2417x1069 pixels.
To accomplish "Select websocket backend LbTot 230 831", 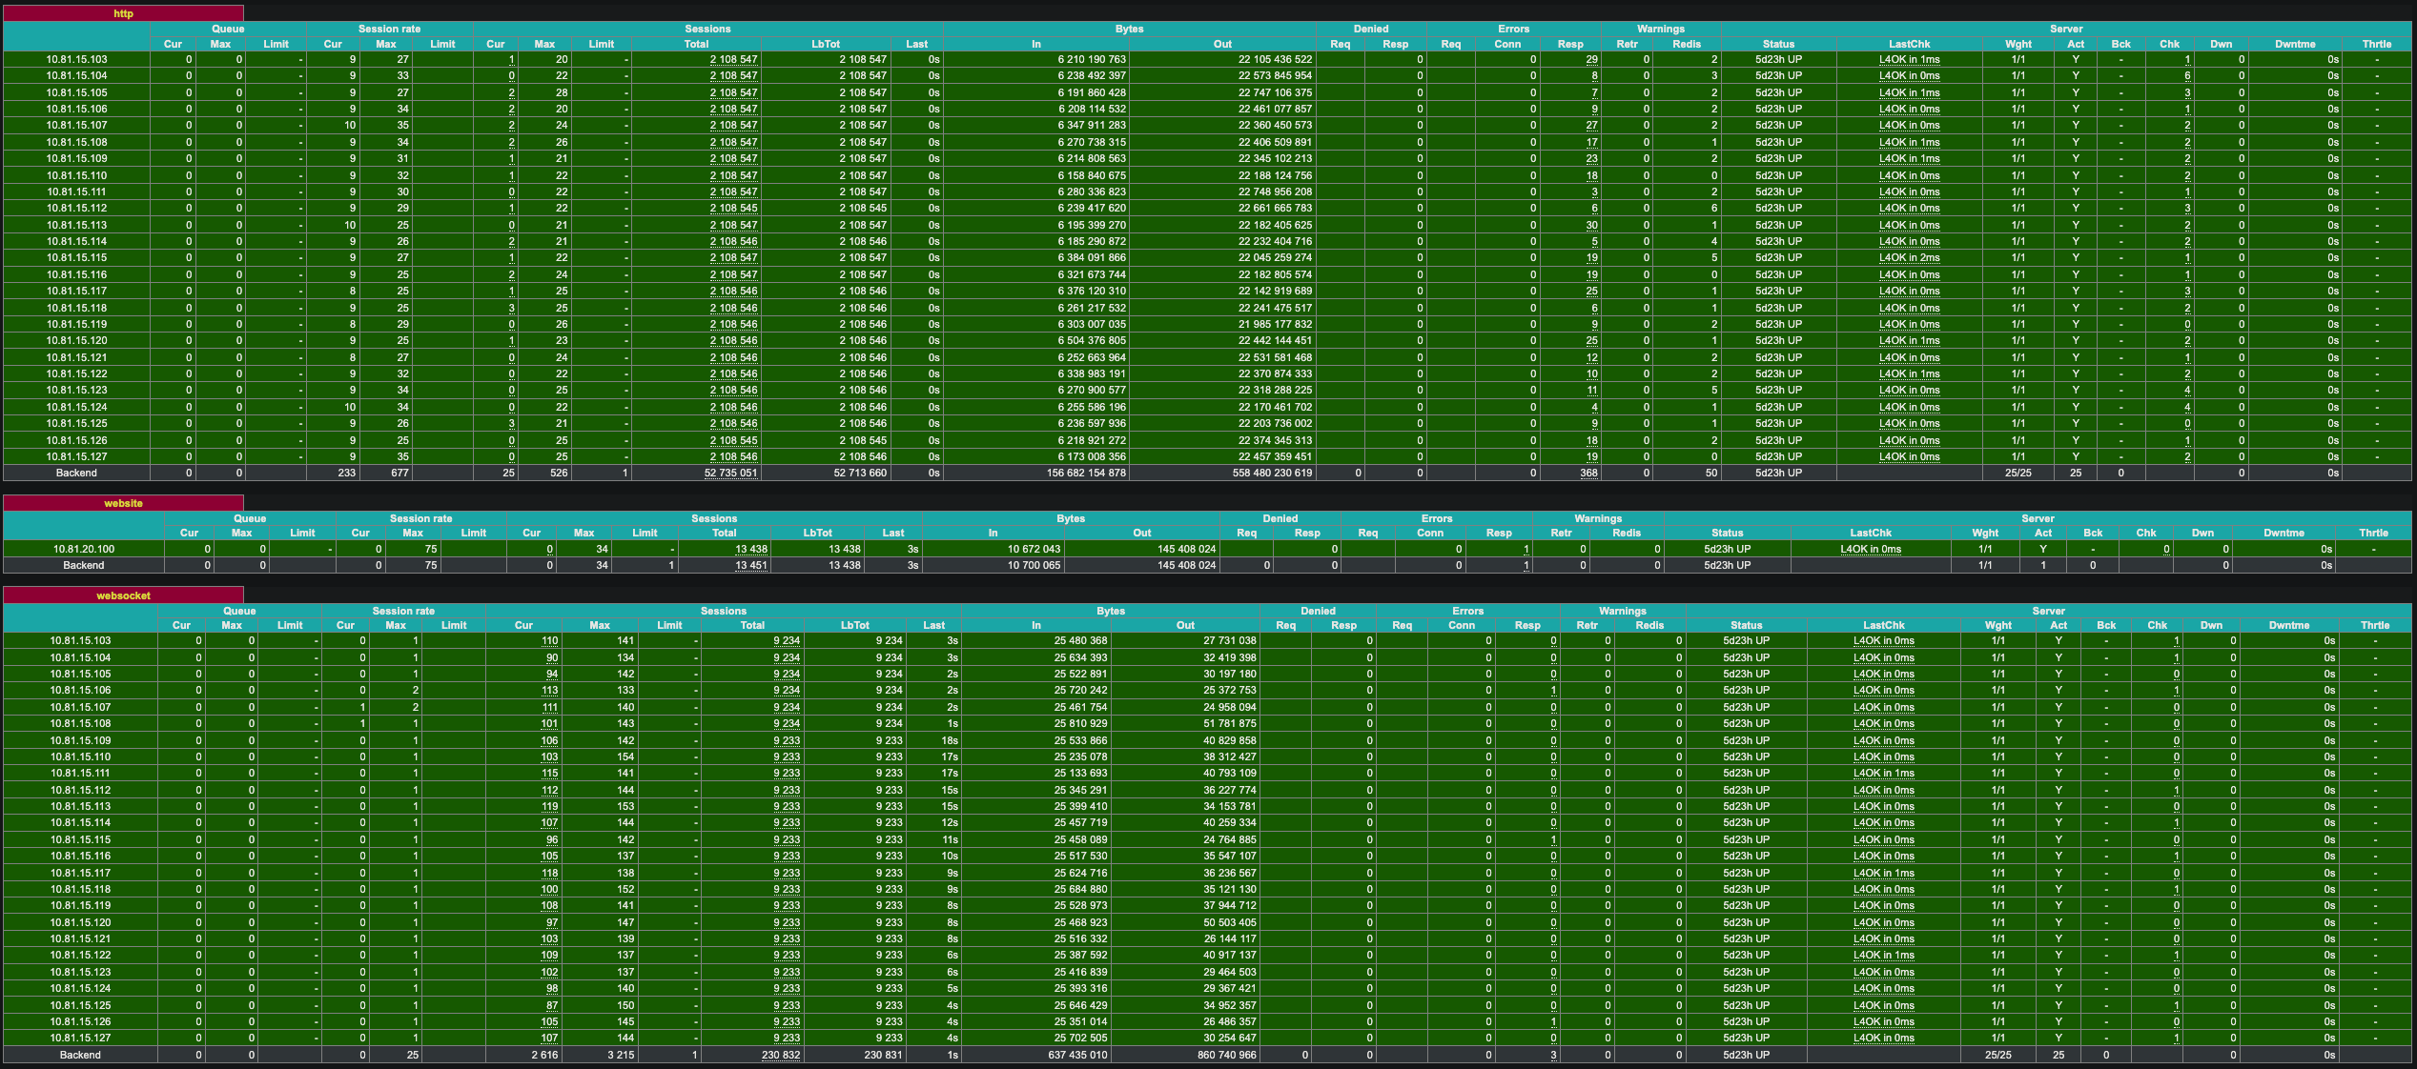I will coord(883,1056).
